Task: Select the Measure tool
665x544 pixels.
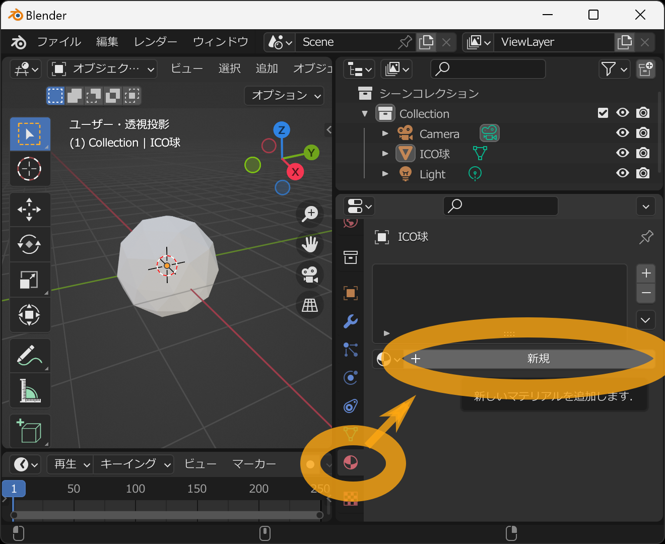Action: (30, 390)
